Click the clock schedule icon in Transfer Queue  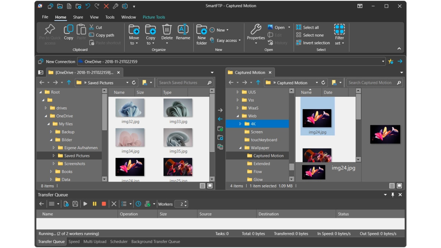pyautogui.click(x=138, y=204)
